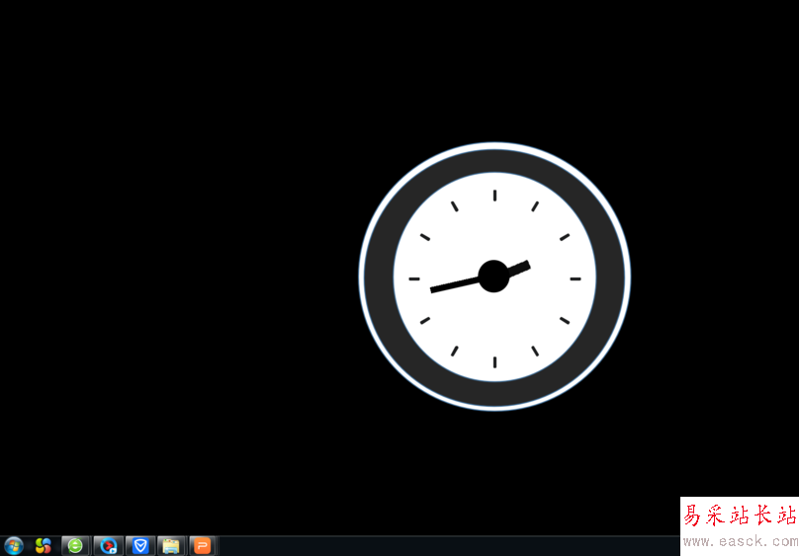Viewport: 799px width, 556px height.
Task: Open Windows Explorer folder icon on taskbar
Action: click(x=171, y=546)
